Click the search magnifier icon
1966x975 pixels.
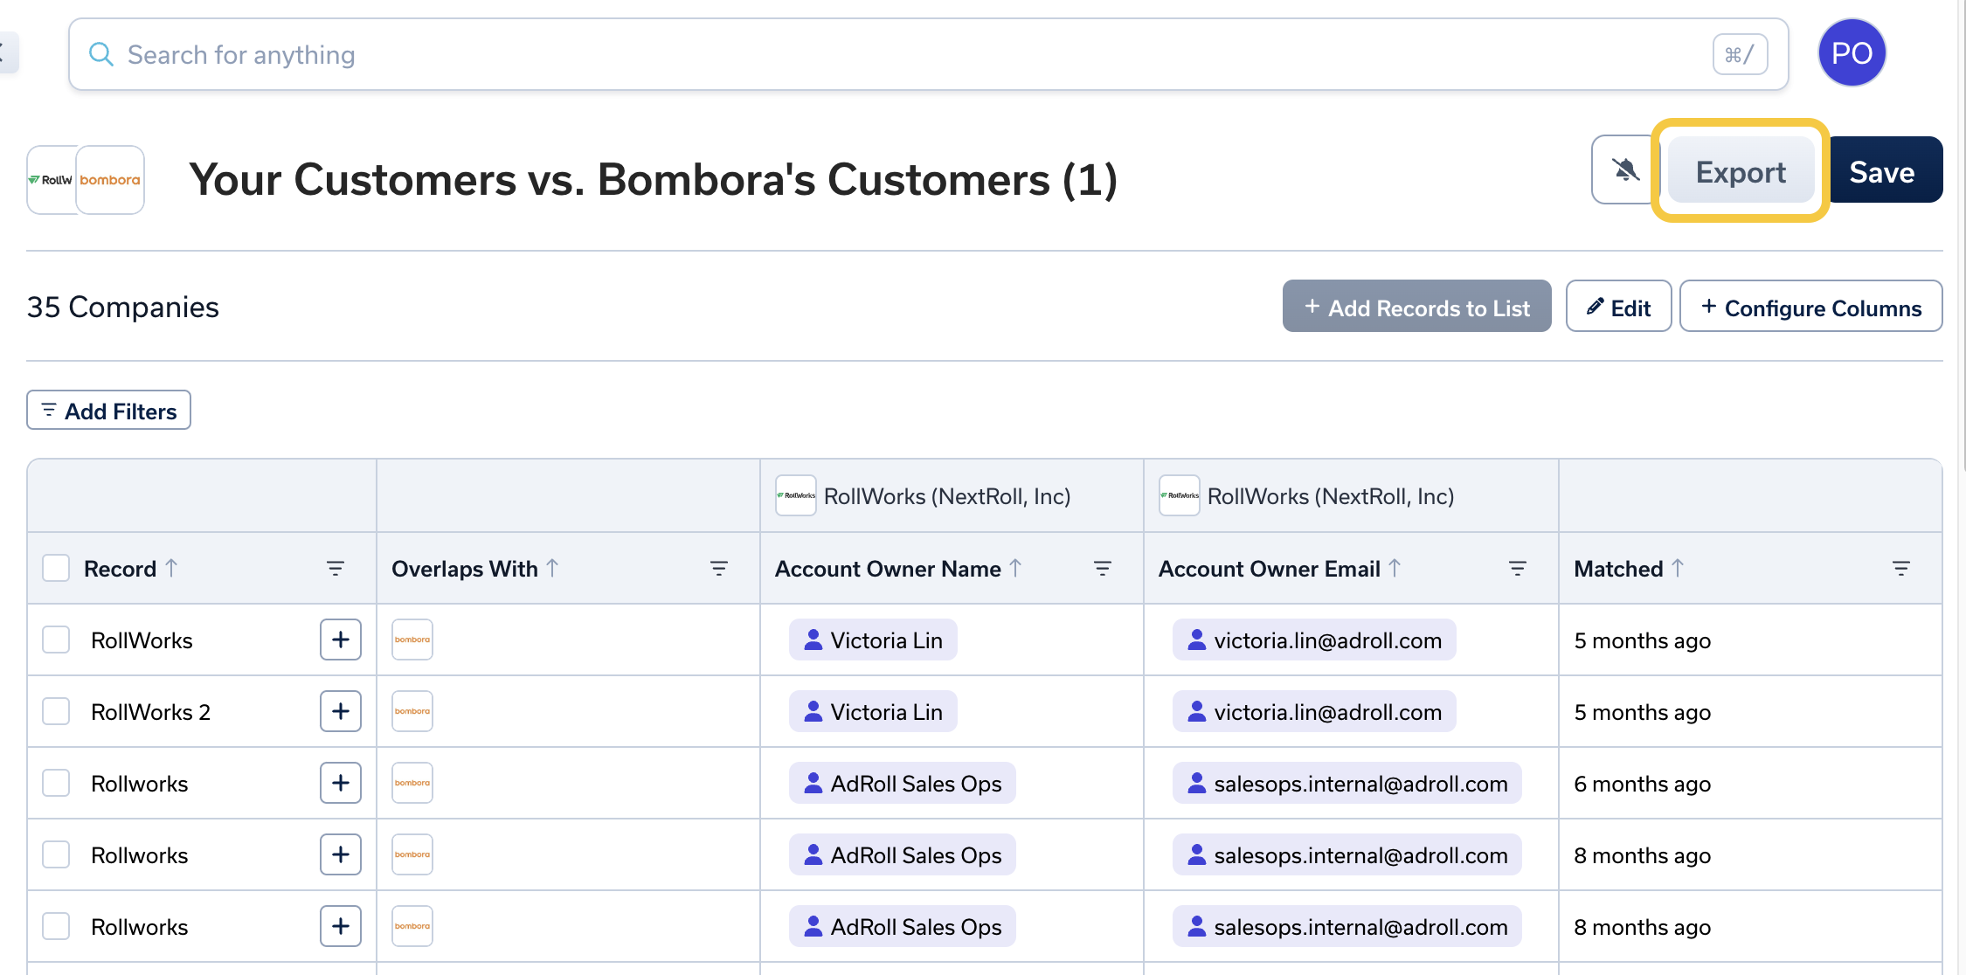101,54
